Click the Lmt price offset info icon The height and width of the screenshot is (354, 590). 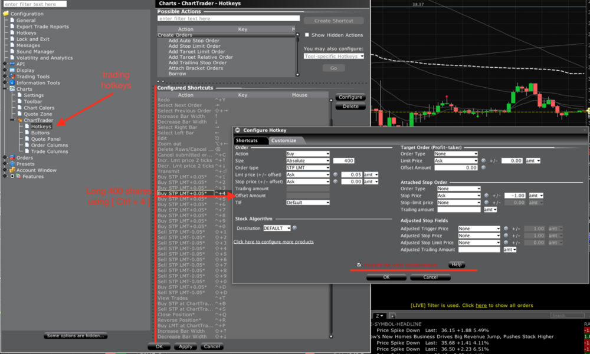(335, 175)
